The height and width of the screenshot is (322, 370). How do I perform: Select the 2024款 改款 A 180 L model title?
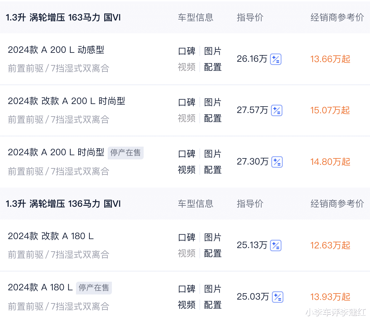[x=51, y=236]
